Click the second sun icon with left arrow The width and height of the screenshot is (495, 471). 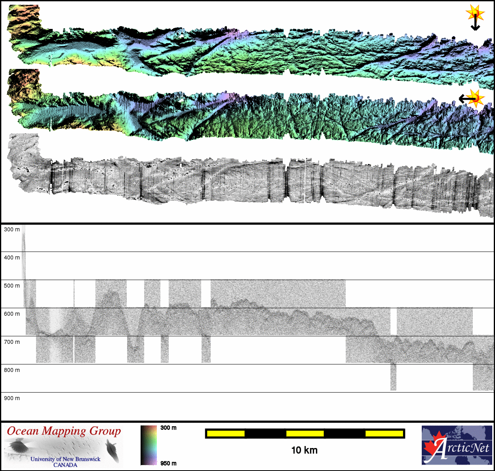point(475,97)
